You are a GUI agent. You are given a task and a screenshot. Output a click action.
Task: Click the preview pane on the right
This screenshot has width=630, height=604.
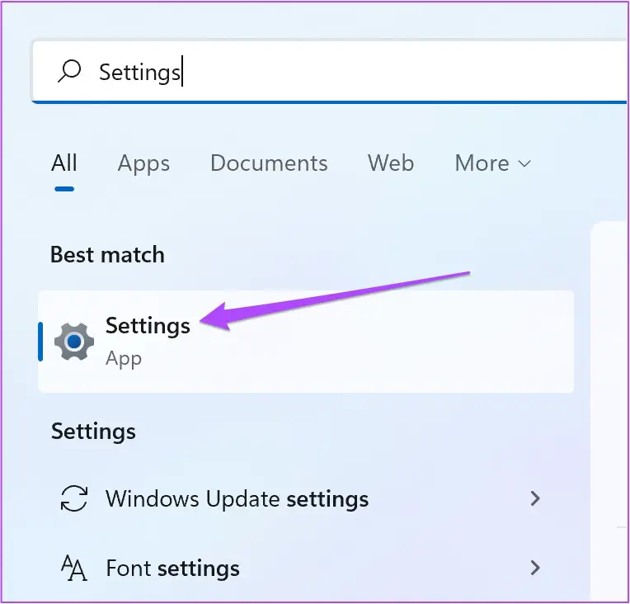click(609, 413)
